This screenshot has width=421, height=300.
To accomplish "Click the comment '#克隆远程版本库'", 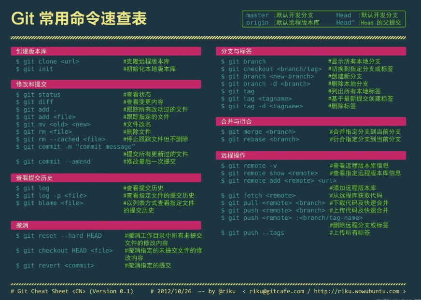I will (x=146, y=61).
